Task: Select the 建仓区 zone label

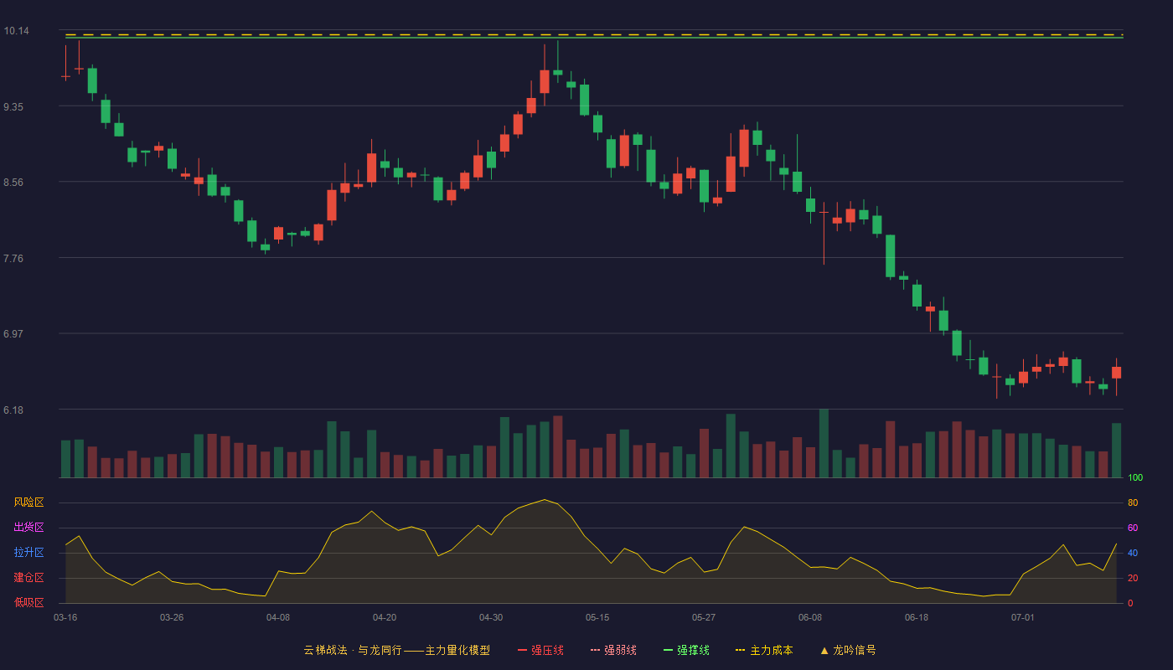Action: point(28,578)
